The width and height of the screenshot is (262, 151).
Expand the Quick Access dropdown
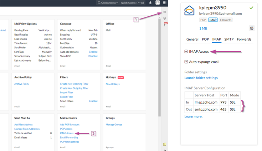pos(108,2)
